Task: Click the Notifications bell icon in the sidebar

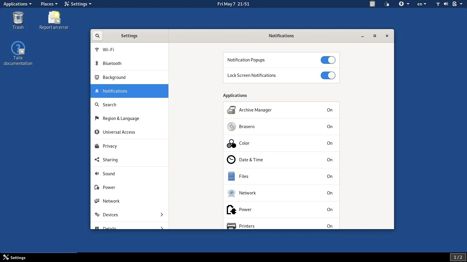Action: [x=97, y=91]
